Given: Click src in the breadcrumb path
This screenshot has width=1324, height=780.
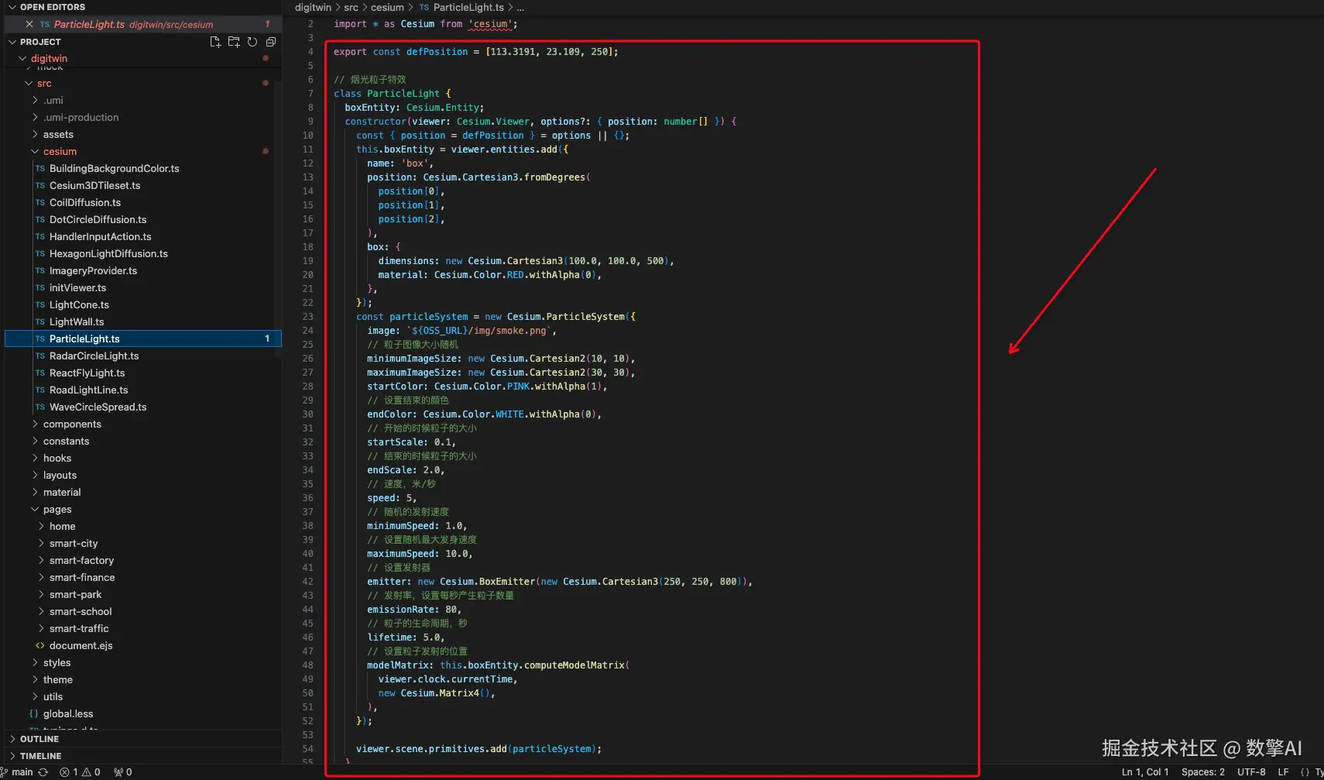Looking at the screenshot, I should point(351,8).
